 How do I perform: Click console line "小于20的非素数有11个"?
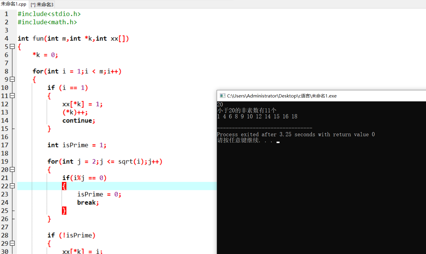(247, 110)
